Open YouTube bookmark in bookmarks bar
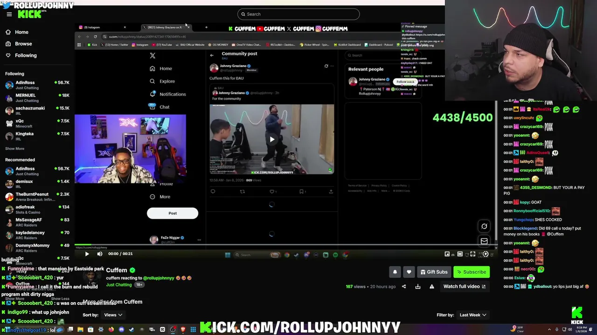Screen dimensions: 597x335 pos(161,45)
